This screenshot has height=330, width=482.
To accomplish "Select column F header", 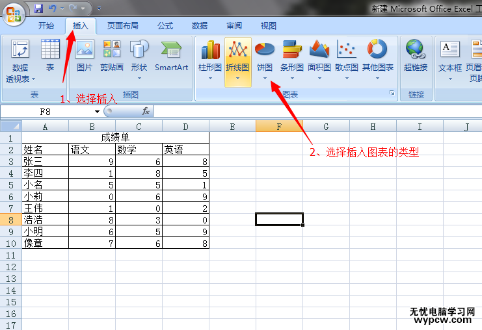I will click(279, 127).
